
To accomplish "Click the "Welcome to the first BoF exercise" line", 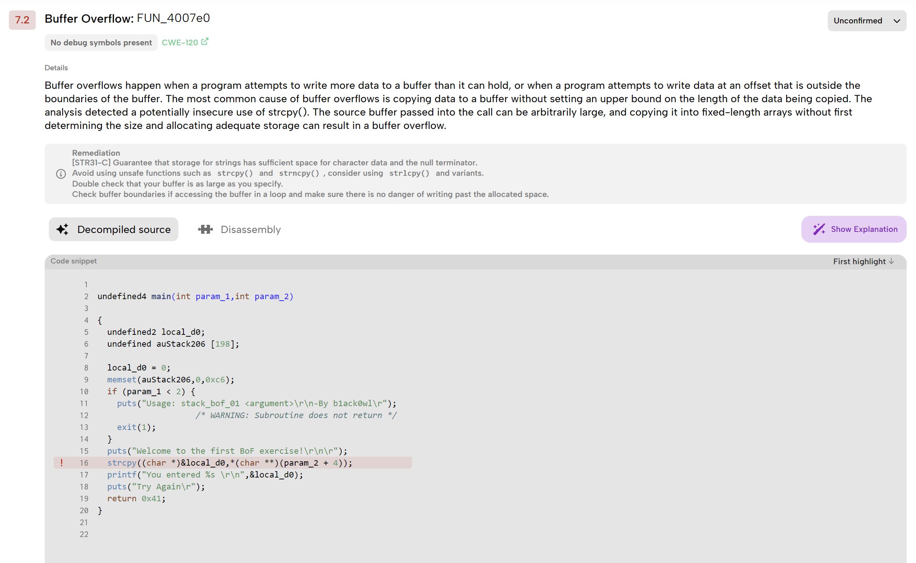I will click(x=227, y=451).
